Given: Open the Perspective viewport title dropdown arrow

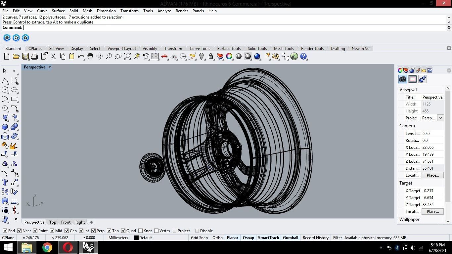Looking at the screenshot, I should point(50,67).
